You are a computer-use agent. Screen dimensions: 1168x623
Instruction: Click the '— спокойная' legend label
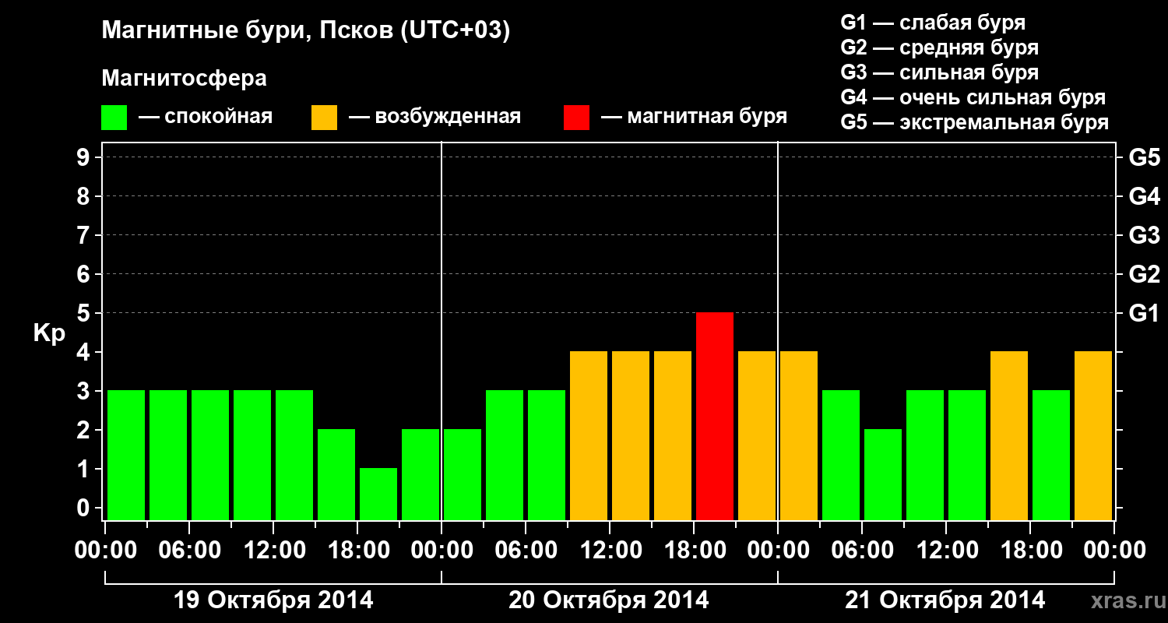(206, 118)
